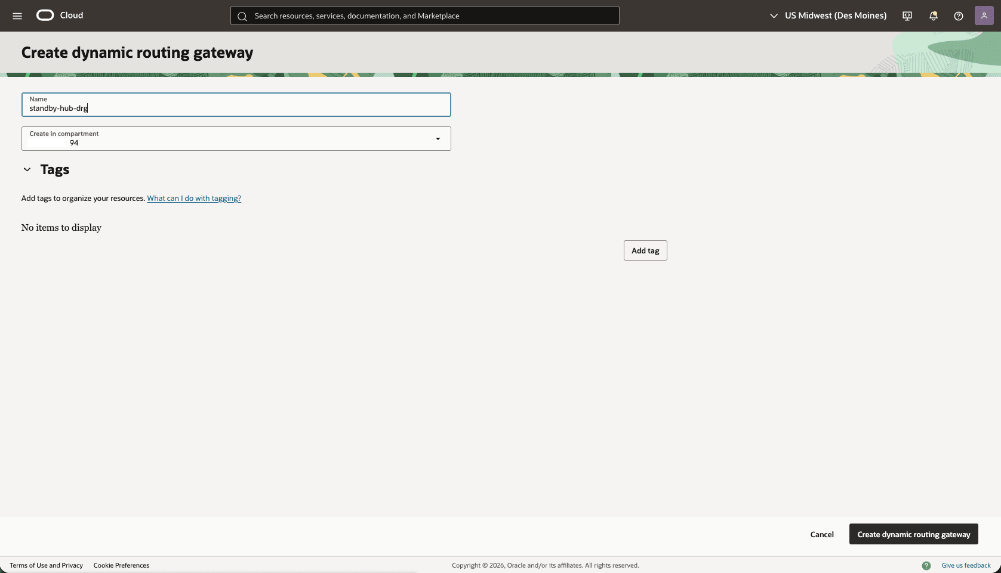Screen dimensions: 1001x573
Task: Open Cookie Preferences
Action: 121,565
